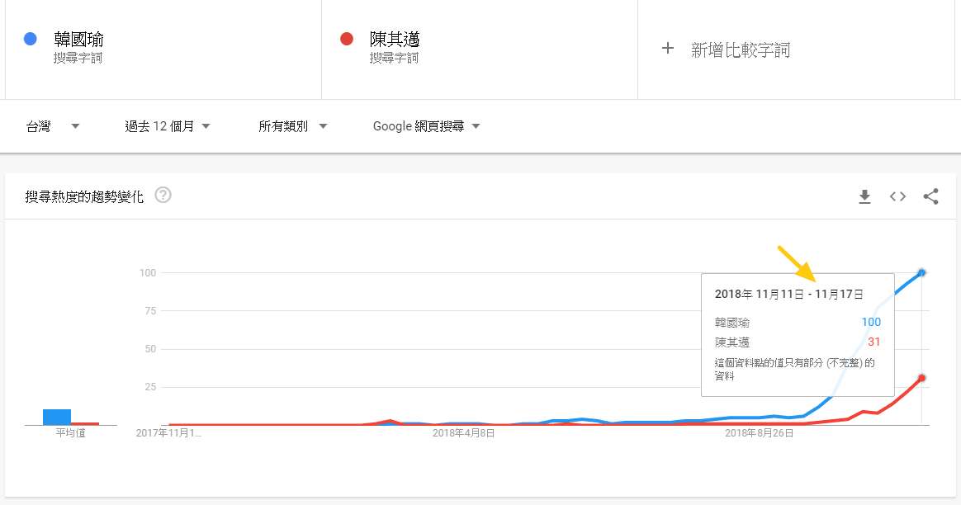Click the 平均值 label under the bars
This screenshot has height=505, width=961.
click(x=70, y=432)
